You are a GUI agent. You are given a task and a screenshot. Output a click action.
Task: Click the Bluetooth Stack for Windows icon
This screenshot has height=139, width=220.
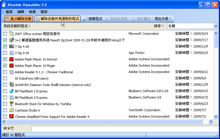pos(12,104)
